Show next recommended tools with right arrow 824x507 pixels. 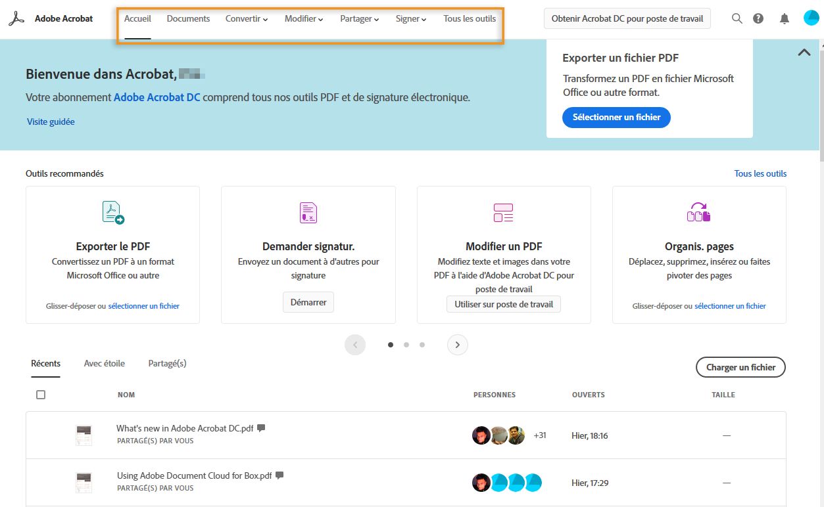click(x=458, y=345)
